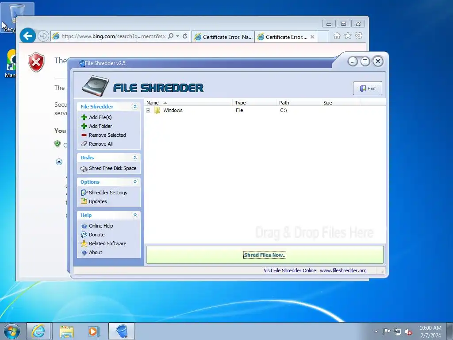Click the Action Center flag tray icon
Viewport: 453px width, 340px height.
tap(387, 332)
